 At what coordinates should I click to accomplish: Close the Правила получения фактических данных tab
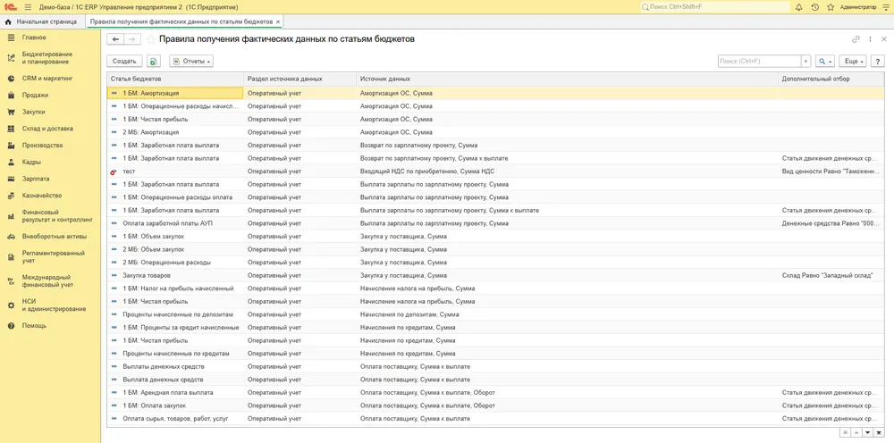click(x=278, y=21)
